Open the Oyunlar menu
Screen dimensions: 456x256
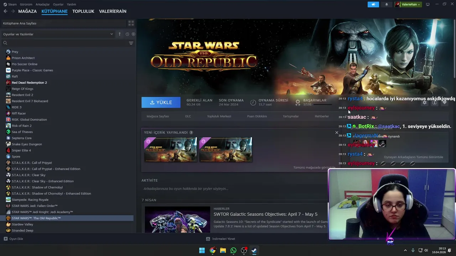tap(58, 4)
